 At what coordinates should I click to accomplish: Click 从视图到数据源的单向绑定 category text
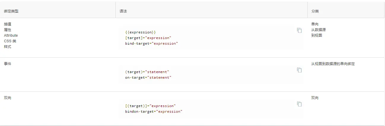click(333, 64)
